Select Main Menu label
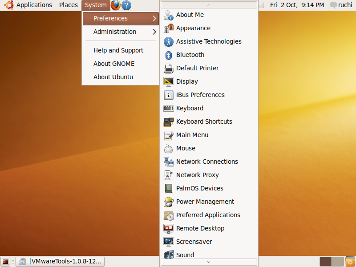This screenshot has height=267, width=356. [x=192, y=135]
